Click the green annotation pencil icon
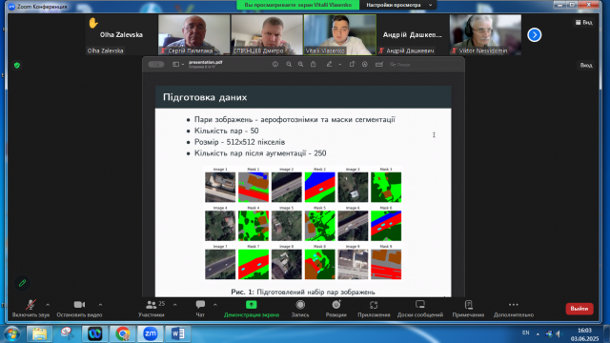The width and height of the screenshot is (610, 343). click(22, 283)
